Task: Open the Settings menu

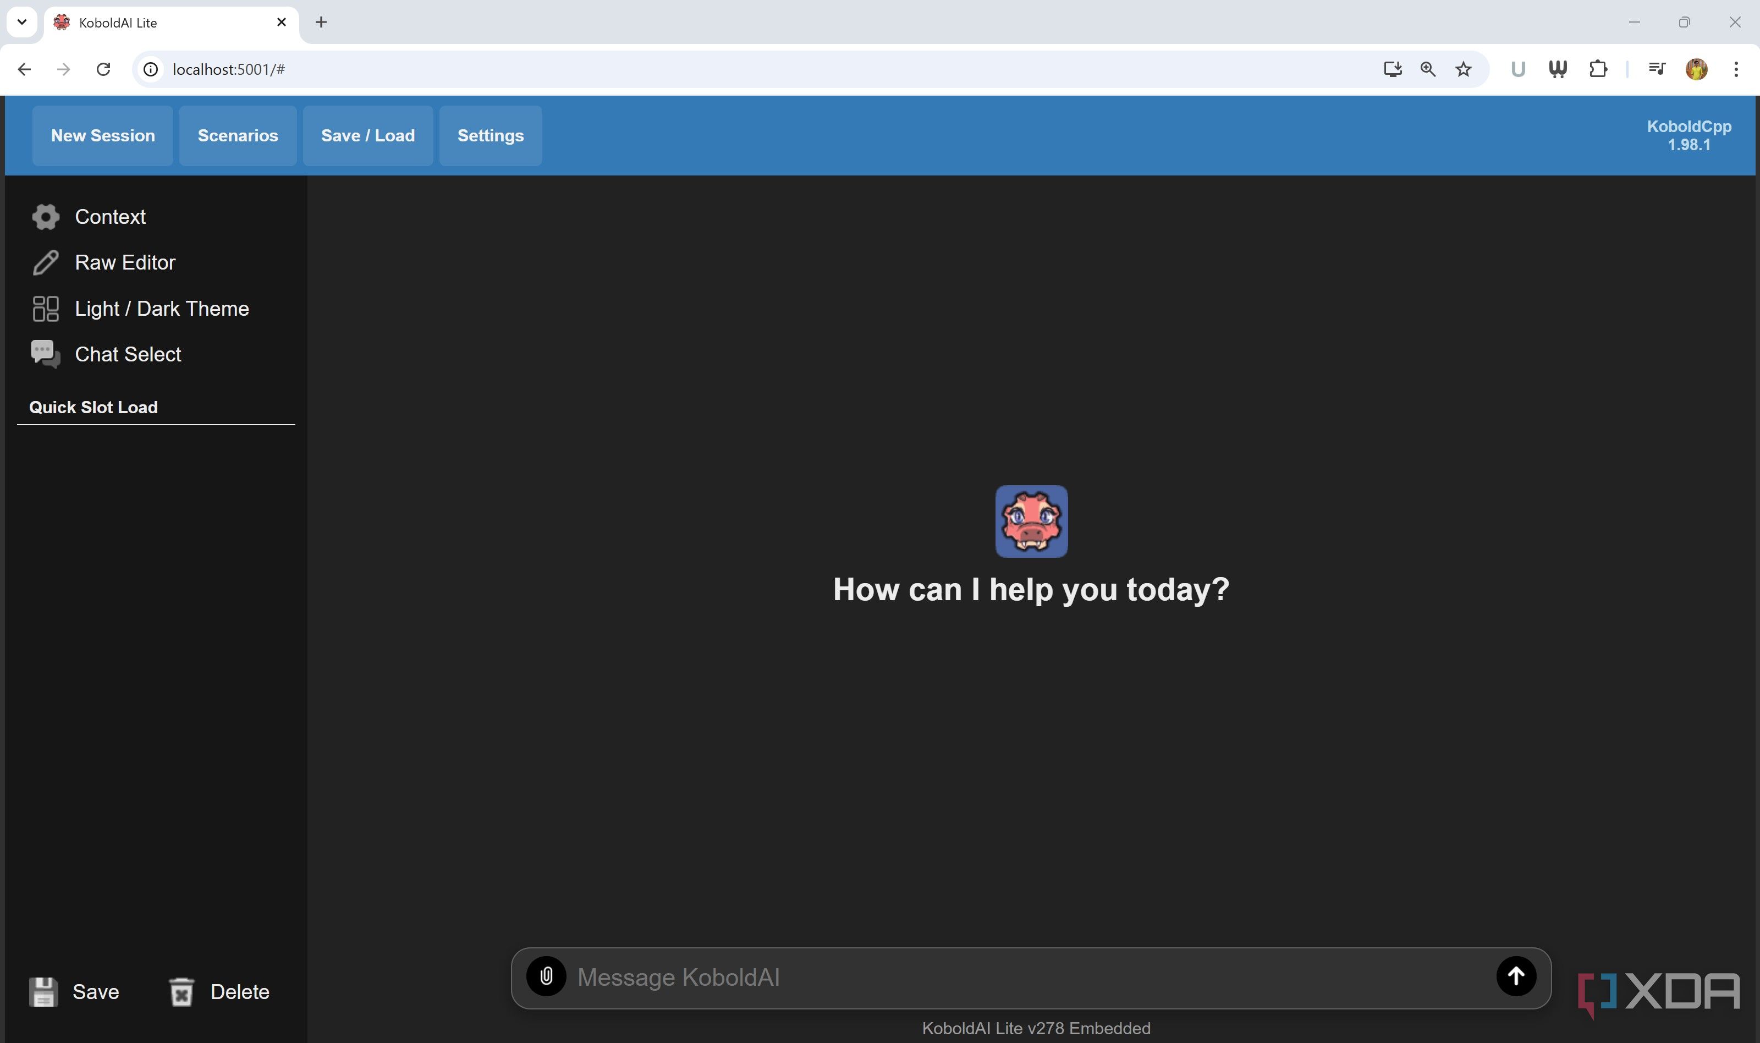Action: 491,136
